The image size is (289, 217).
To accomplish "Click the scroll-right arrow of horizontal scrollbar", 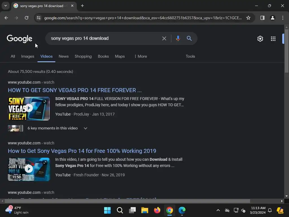I will pos(282,201).
